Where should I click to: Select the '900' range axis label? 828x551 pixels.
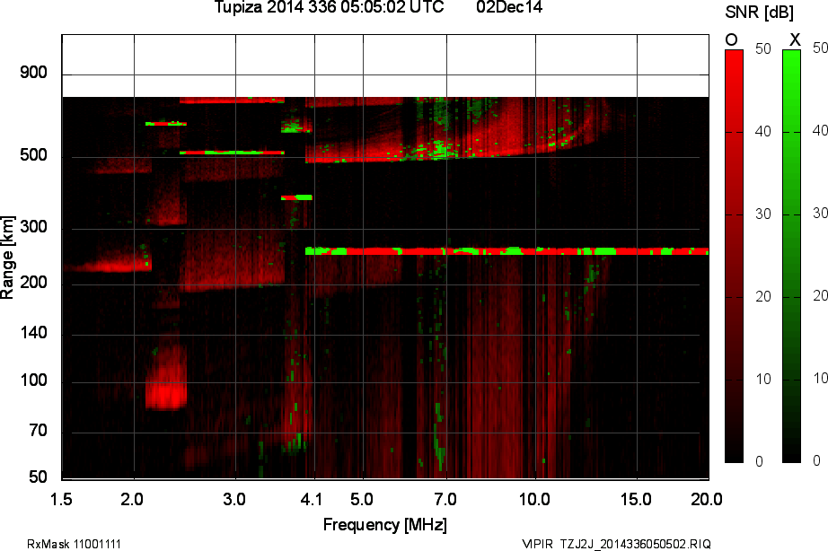click(34, 73)
